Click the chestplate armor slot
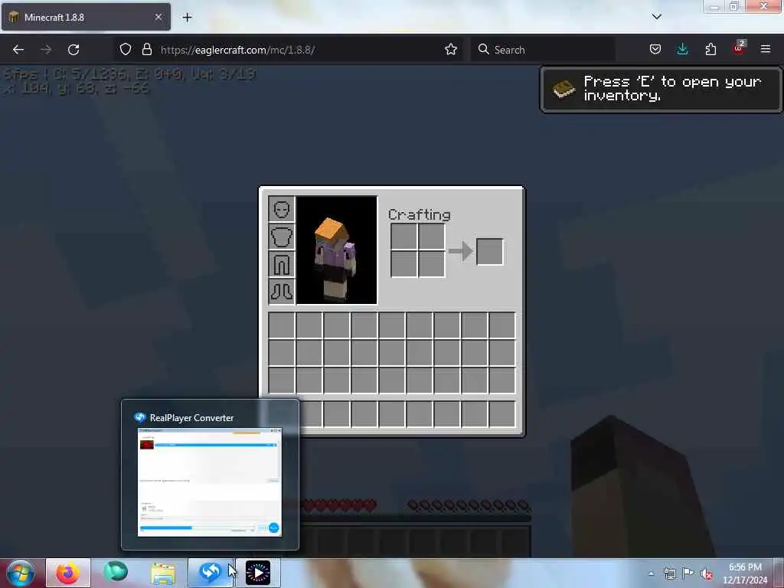784x588 pixels. pyautogui.click(x=282, y=237)
